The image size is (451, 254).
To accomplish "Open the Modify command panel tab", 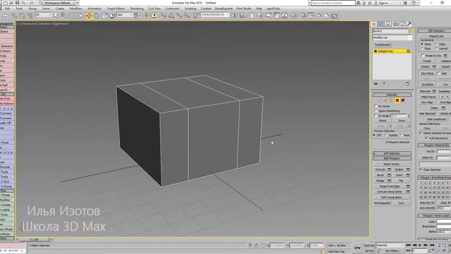I will (381, 25).
